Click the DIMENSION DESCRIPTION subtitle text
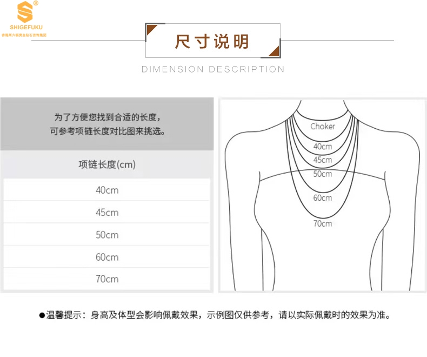The height and width of the screenshot is (357, 427). click(213, 69)
